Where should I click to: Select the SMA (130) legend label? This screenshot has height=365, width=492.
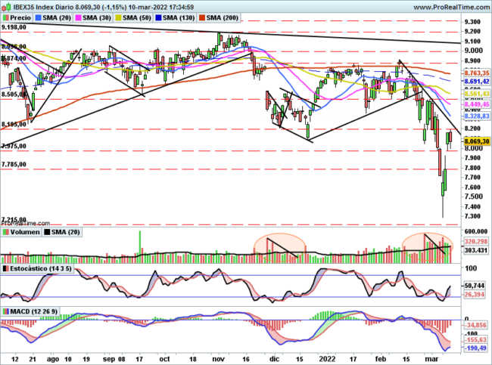coord(179,18)
